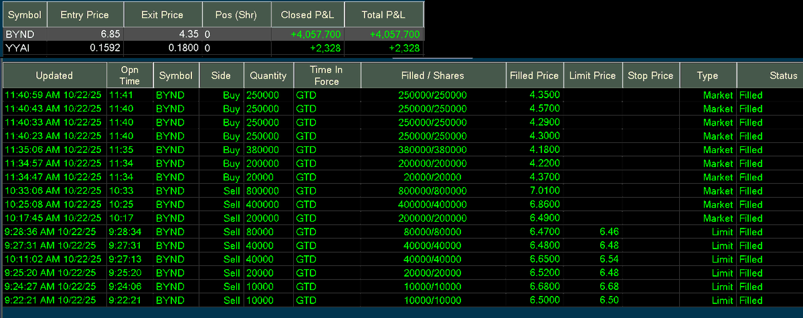Click filled price 4.5700

[545, 109]
